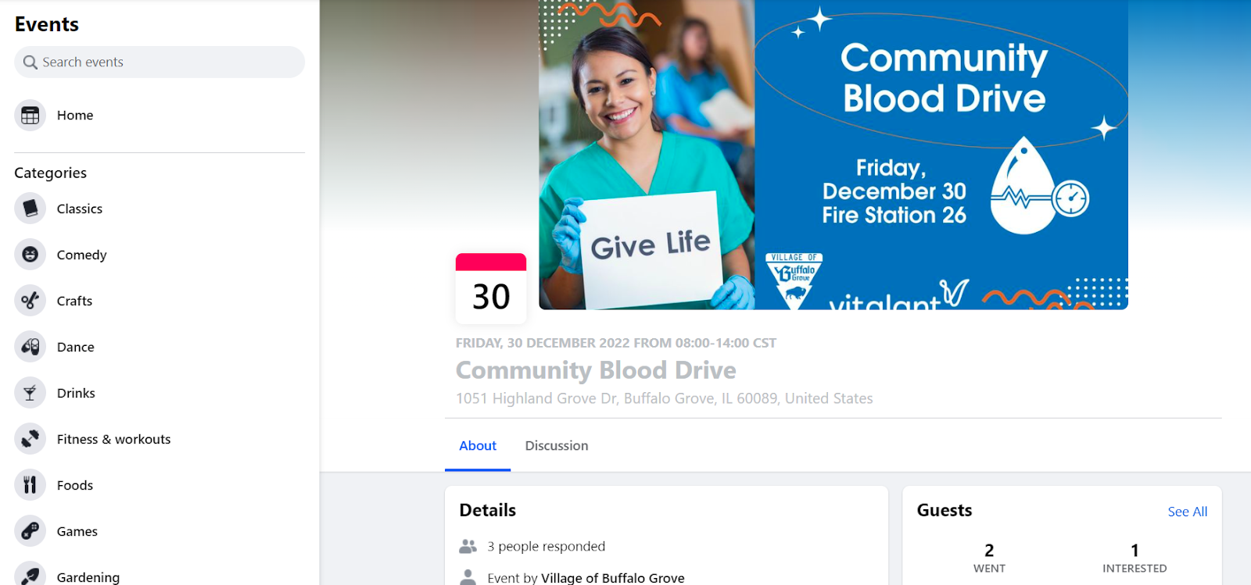Select the Classics book icon
The image size is (1251, 585).
click(x=30, y=209)
